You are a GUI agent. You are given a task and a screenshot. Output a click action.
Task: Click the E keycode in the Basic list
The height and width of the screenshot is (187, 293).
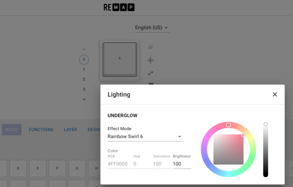[38, 168]
